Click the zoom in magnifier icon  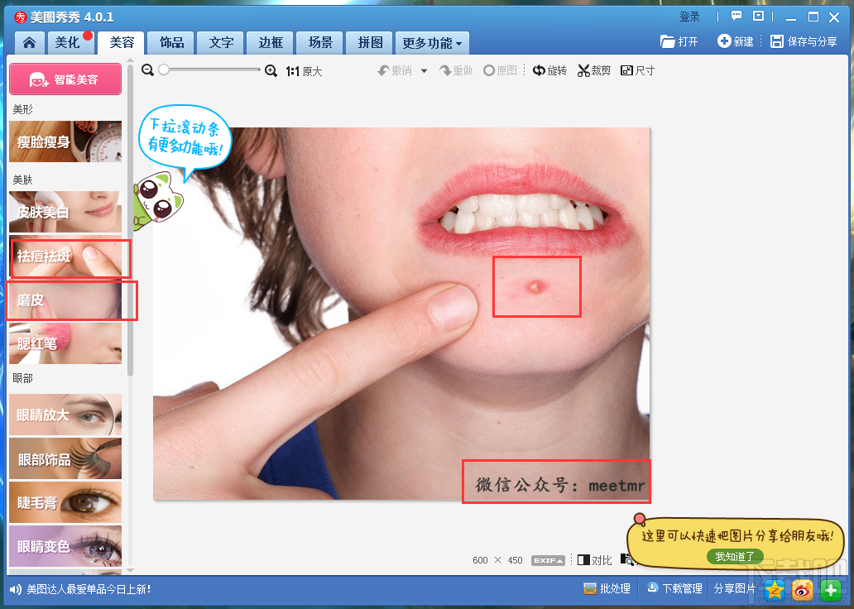point(271,71)
